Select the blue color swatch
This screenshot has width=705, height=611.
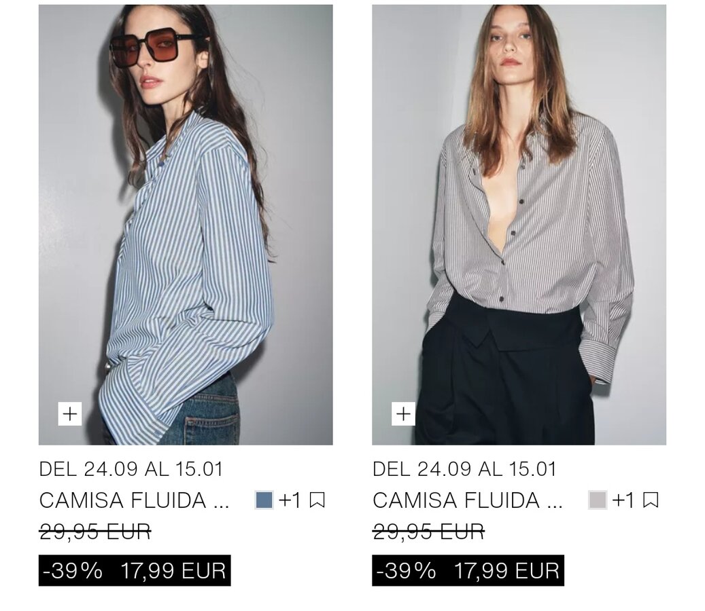point(264,500)
